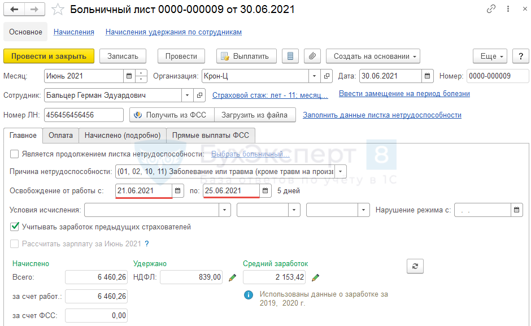Image resolution: width=531 pixels, height=326 pixels.
Task: Select the Основное section
Action: 26,32
